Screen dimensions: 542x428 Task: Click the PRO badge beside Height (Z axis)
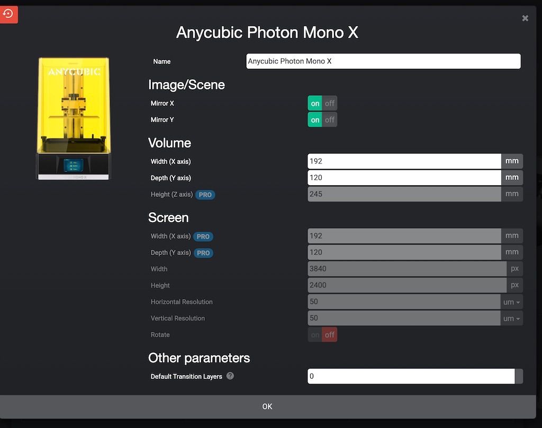(x=205, y=195)
